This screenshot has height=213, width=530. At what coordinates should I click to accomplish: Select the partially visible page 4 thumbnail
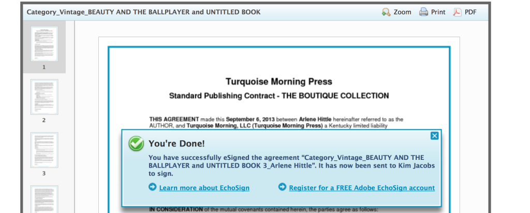pos(45,199)
